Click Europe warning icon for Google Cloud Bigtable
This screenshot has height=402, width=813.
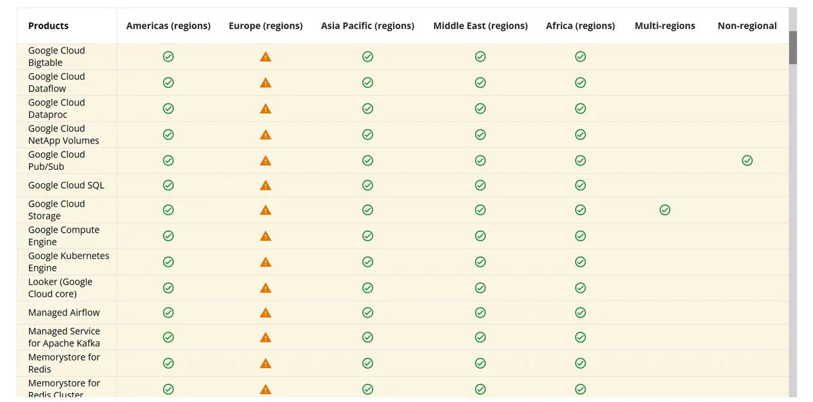coord(266,57)
